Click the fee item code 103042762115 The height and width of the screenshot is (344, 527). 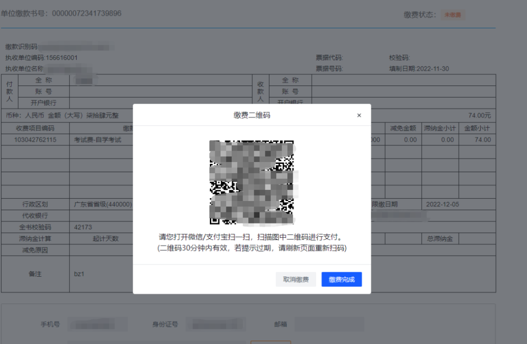(x=35, y=140)
